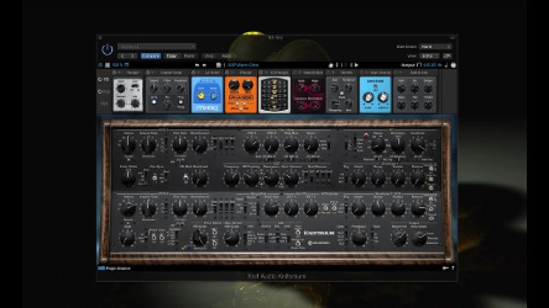Click the link icon beside View dropdown
Image resolution: width=549 pixels, height=308 pixels.
click(x=447, y=56)
